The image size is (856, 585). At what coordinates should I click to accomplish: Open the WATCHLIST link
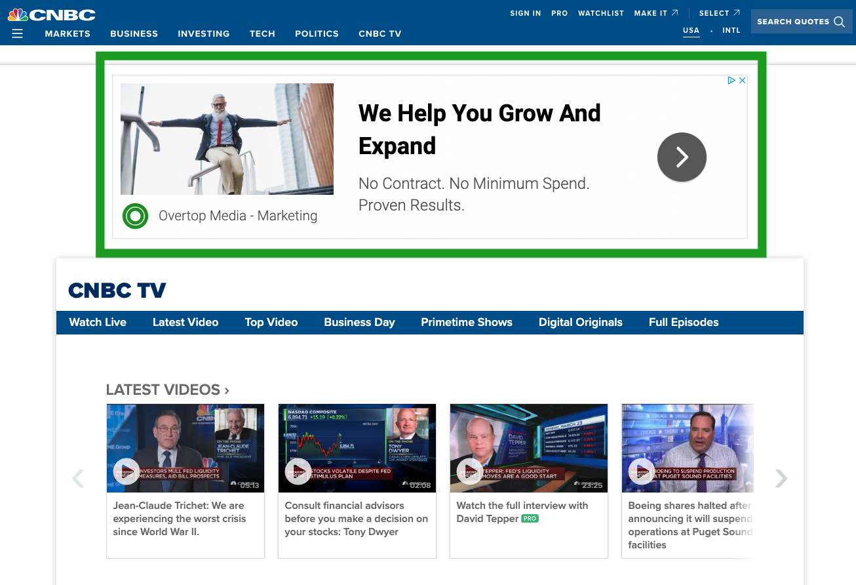click(x=601, y=13)
